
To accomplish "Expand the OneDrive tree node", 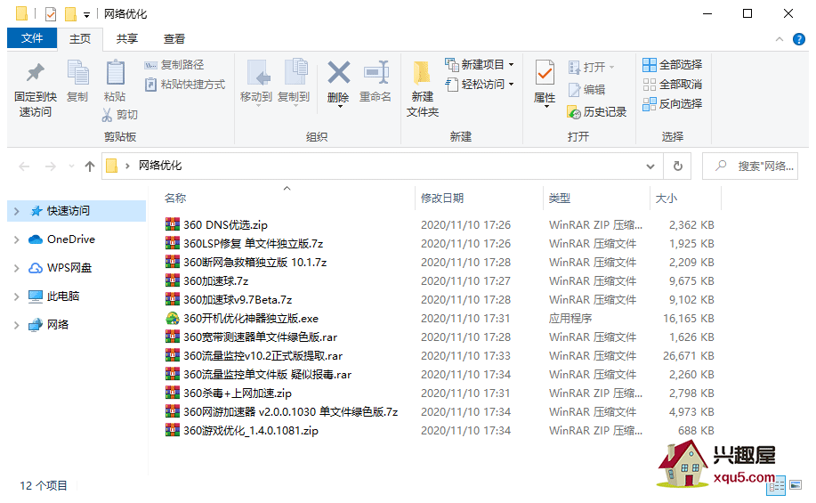I will pos(16,239).
